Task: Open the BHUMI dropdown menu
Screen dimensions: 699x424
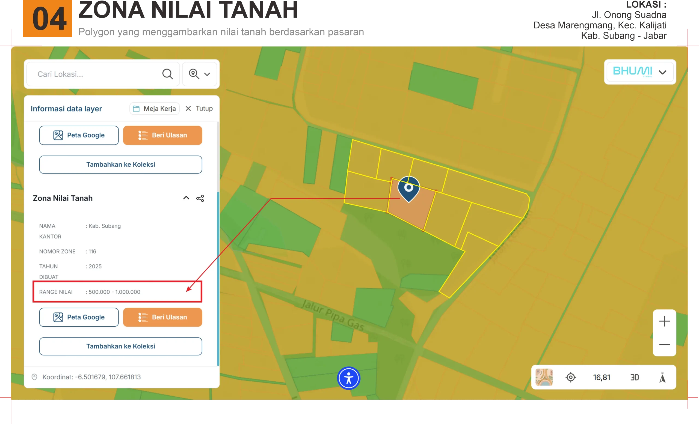Action: pyautogui.click(x=640, y=72)
